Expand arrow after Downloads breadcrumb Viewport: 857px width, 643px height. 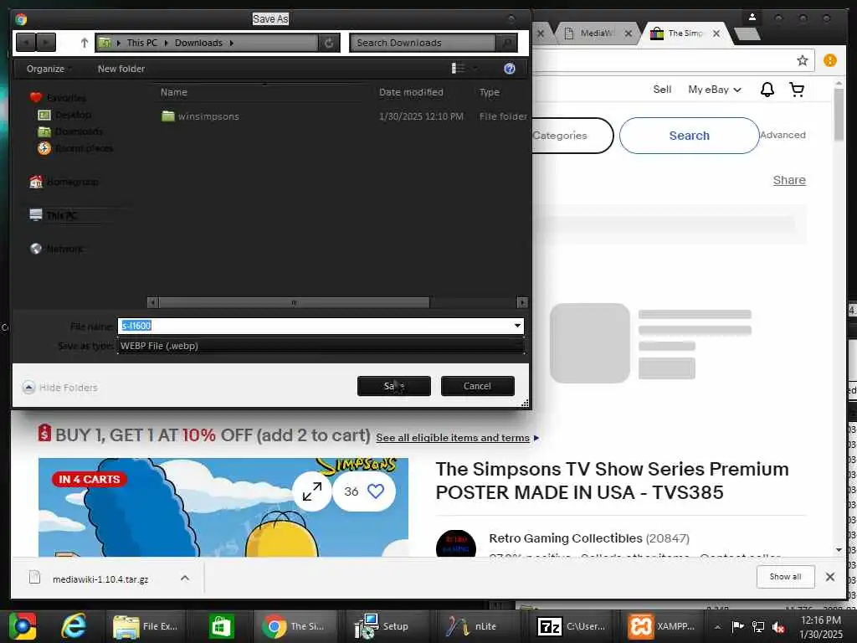coord(232,43)
